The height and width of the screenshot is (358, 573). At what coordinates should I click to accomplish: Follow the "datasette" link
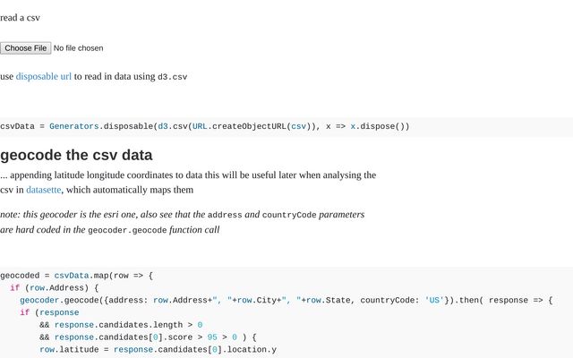tap(43, 190)
